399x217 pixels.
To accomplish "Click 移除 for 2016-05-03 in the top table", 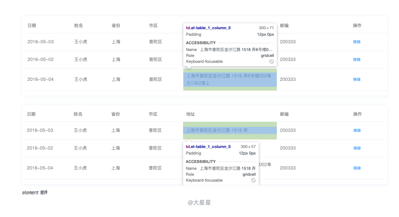I will [357, 42].
